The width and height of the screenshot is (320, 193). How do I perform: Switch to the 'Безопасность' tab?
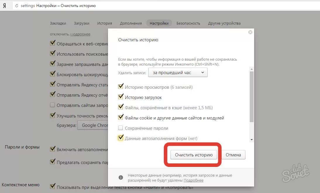(x=188, y=23)
